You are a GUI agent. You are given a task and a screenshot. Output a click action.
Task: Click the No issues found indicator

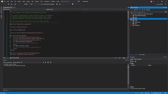[15, 58]
